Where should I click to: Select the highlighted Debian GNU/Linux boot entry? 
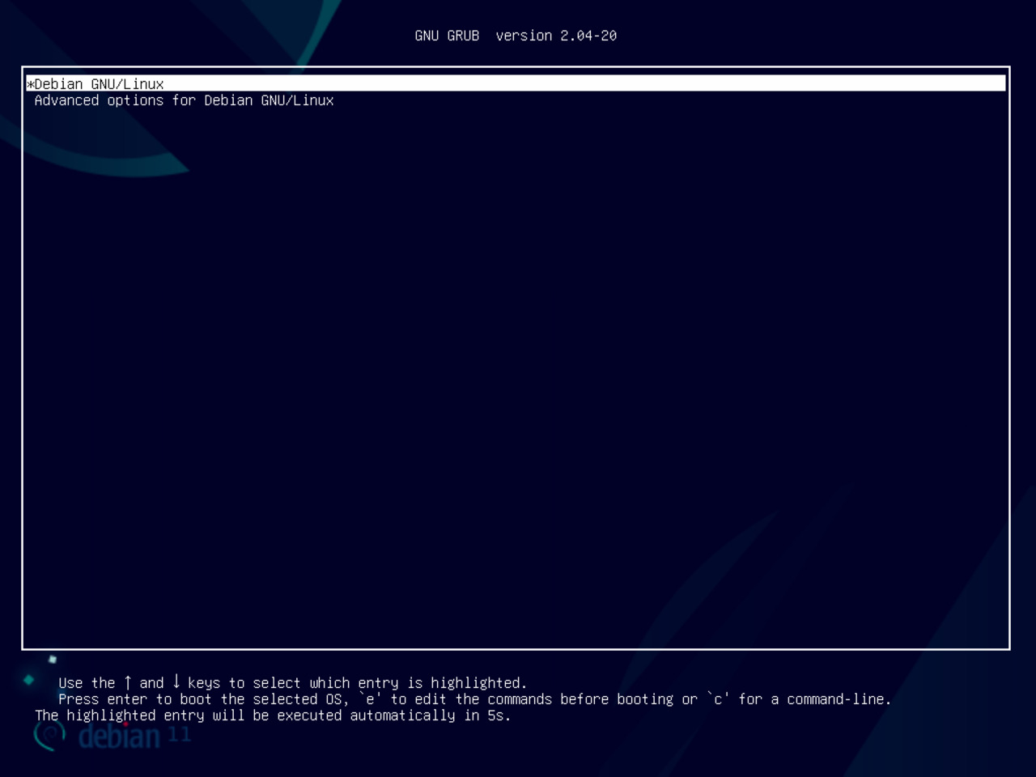point(516,83)
